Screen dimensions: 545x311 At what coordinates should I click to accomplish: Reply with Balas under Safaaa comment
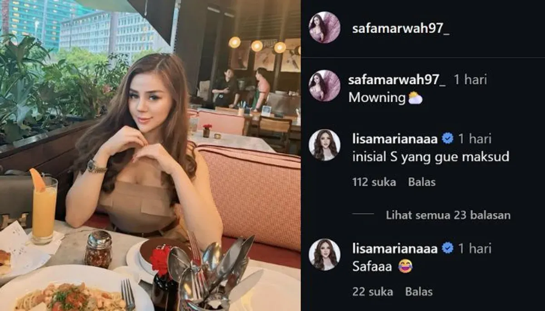tap(419, 292)
